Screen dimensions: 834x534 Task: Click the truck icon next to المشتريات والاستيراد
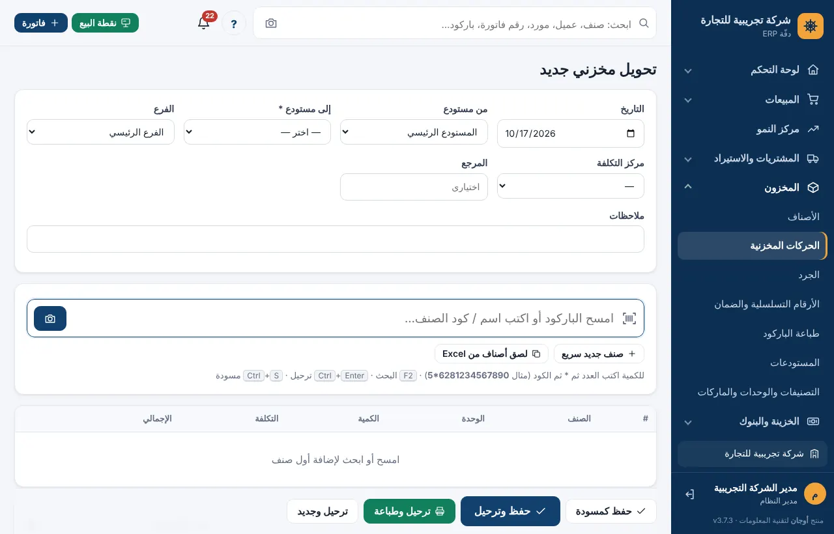[812, 158]
